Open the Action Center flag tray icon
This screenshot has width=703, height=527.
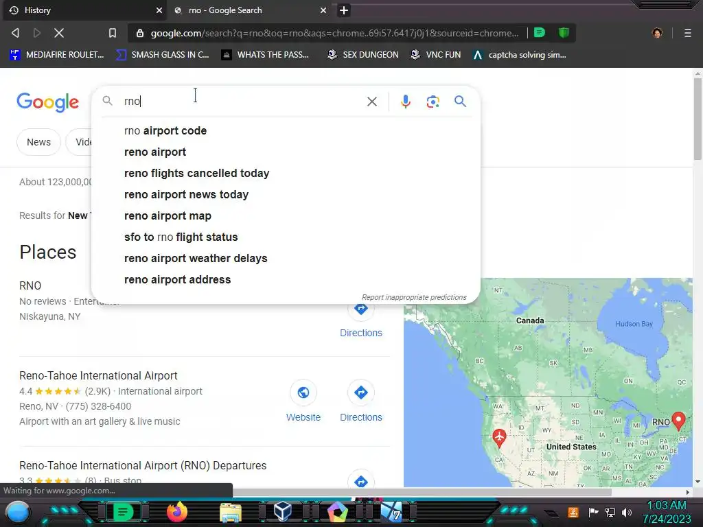point(593,512)
